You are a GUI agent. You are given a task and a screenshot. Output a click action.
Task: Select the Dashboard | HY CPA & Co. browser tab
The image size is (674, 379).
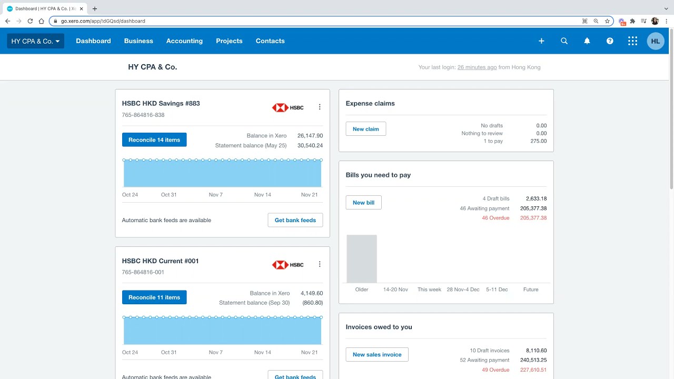[45, 9]
